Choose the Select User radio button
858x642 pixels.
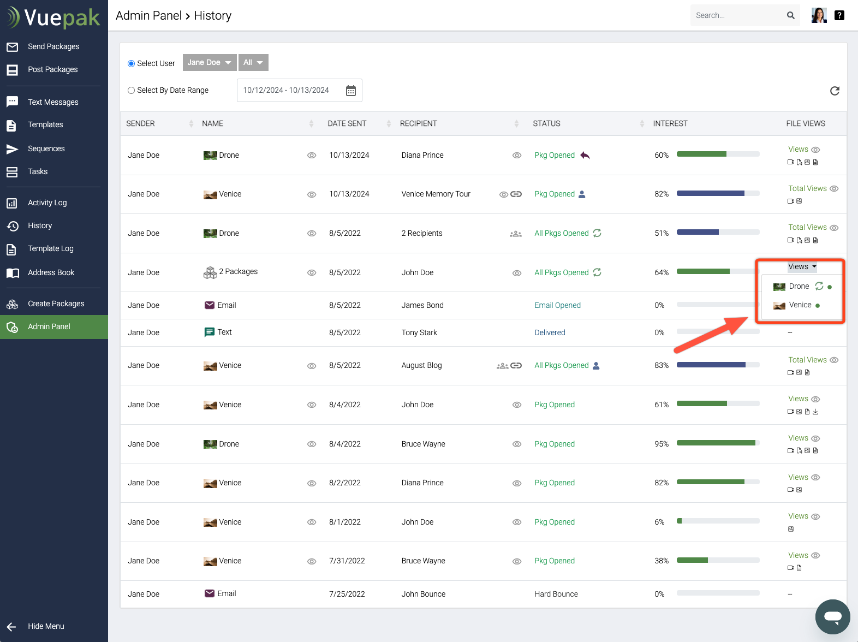coord(131,64)
